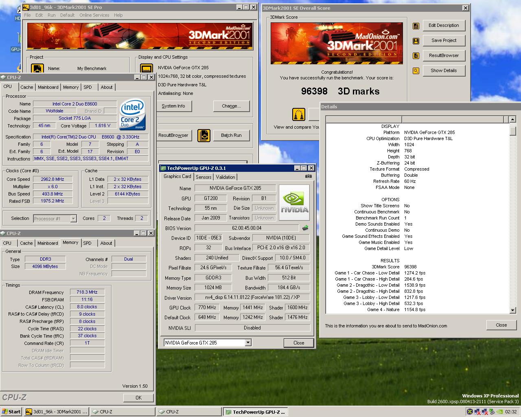Click the 3DMark2001 title bar icon
Screen dimensions: 521x417
(x=26, y=7)
